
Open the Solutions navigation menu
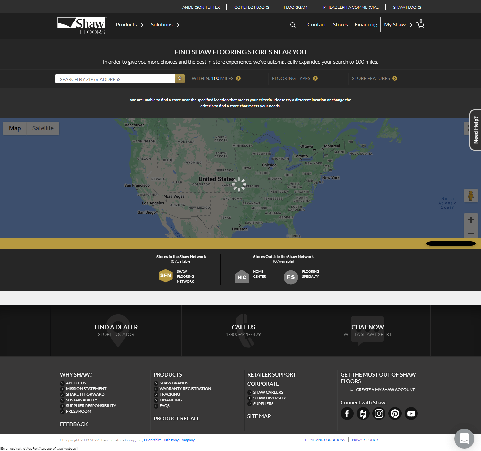point(165,25)
